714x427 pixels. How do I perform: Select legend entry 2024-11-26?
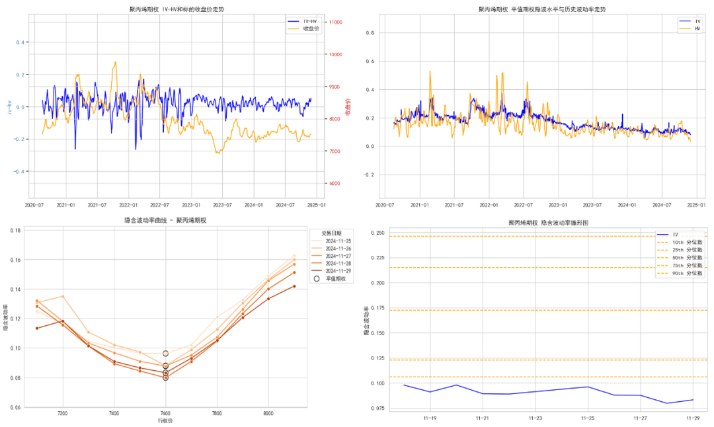tap(331, 249)
